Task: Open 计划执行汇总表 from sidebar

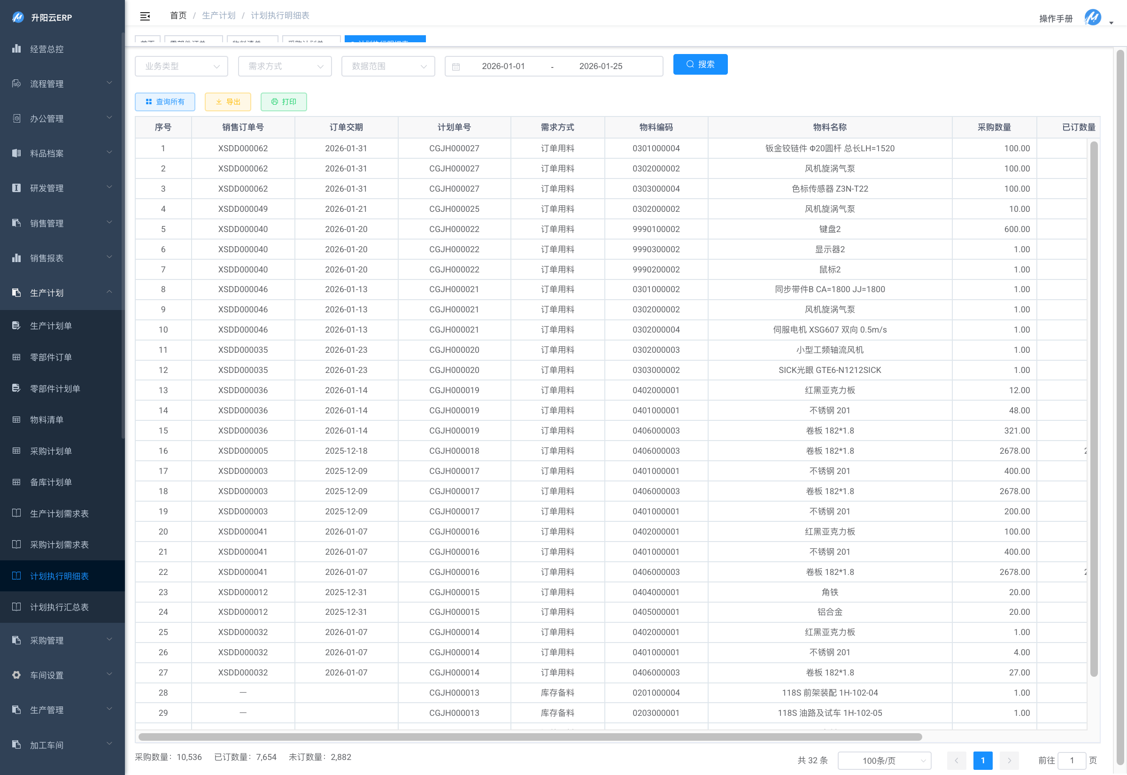Action: (59, 607)
